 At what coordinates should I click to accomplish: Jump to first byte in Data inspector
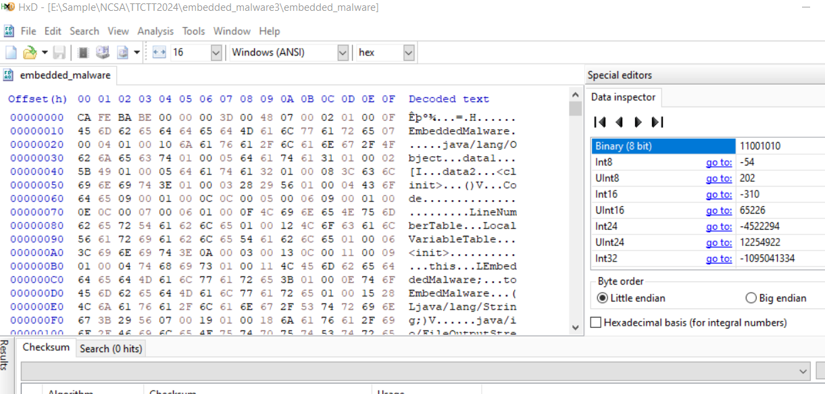[599, 122]
